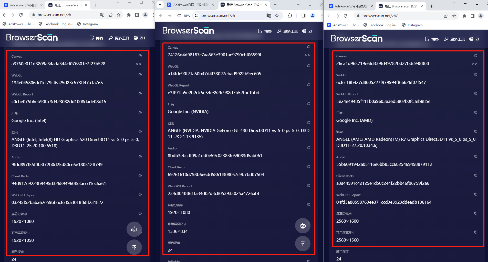Click the robot icon in left window
The height and width of the screenshot is (262, 488).
click(134, 229)
